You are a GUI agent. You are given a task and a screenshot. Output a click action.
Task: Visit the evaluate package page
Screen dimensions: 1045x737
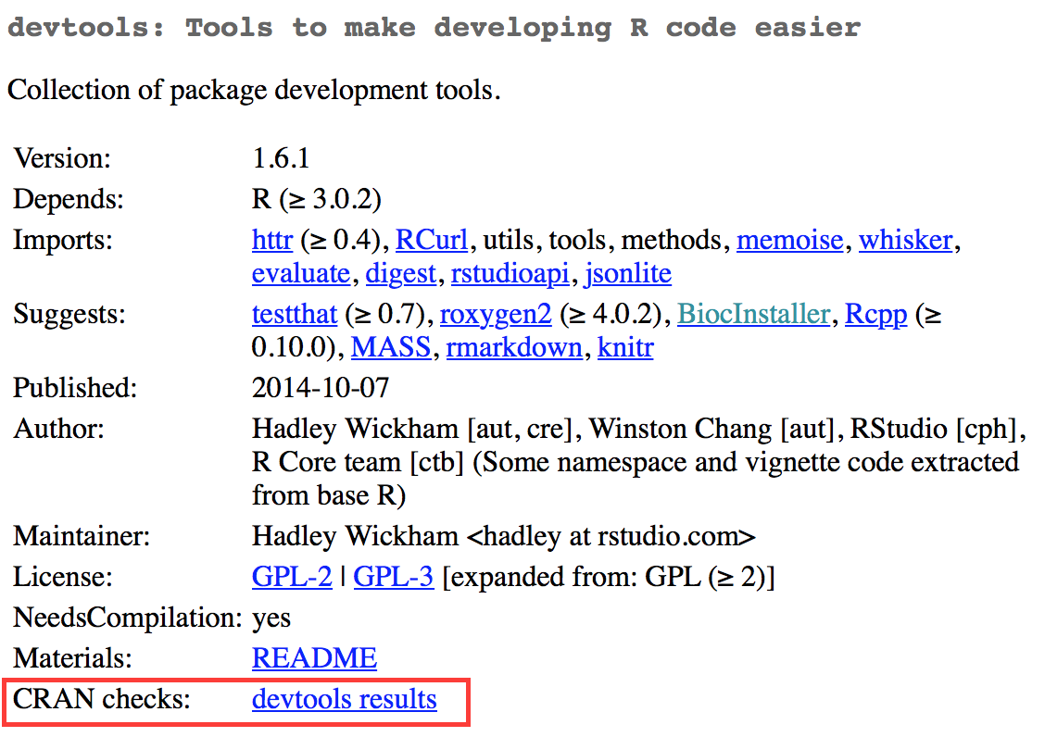click(300, 273)
